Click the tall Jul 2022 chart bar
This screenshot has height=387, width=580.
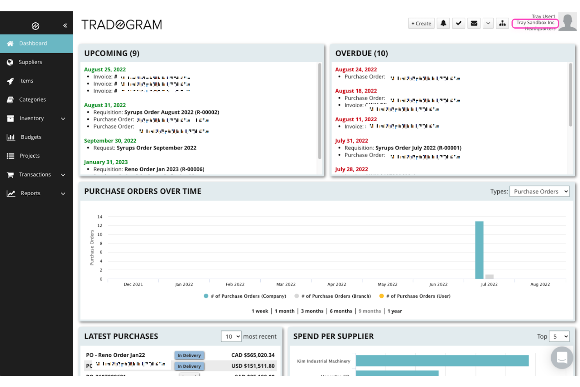coord(479,250)
